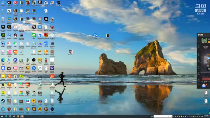Open the grid category icon in Douyu sidebar
210x118 pixels.
[198, 67]
